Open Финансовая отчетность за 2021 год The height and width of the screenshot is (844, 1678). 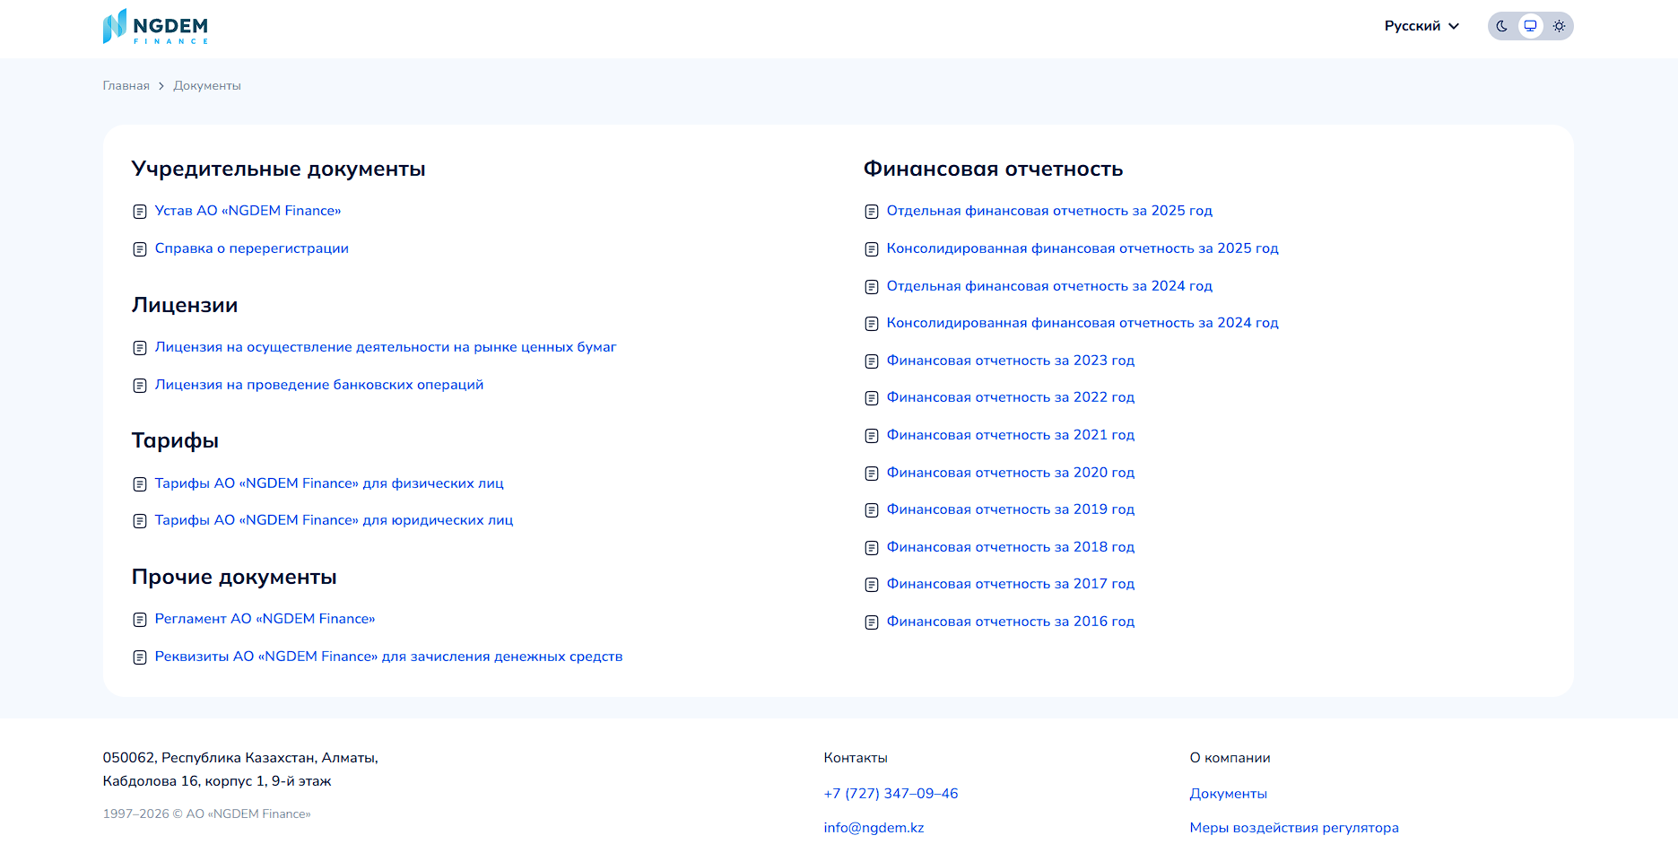[1011, 435]
